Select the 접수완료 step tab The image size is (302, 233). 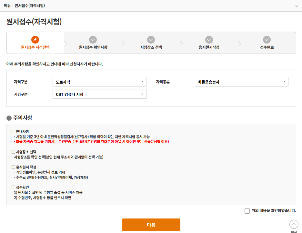[x=267, y=43]
